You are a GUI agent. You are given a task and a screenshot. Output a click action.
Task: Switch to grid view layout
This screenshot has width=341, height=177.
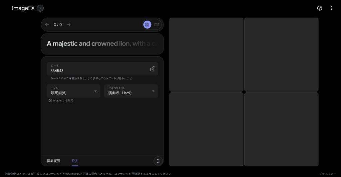click(147, 25)
